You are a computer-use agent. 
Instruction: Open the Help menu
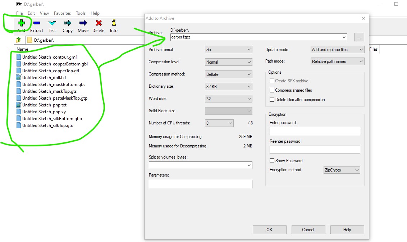95,13
